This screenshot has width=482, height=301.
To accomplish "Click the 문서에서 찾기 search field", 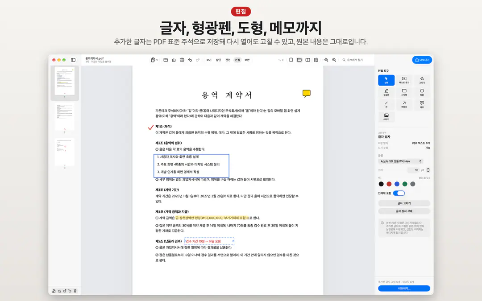I will coord(357,60).
